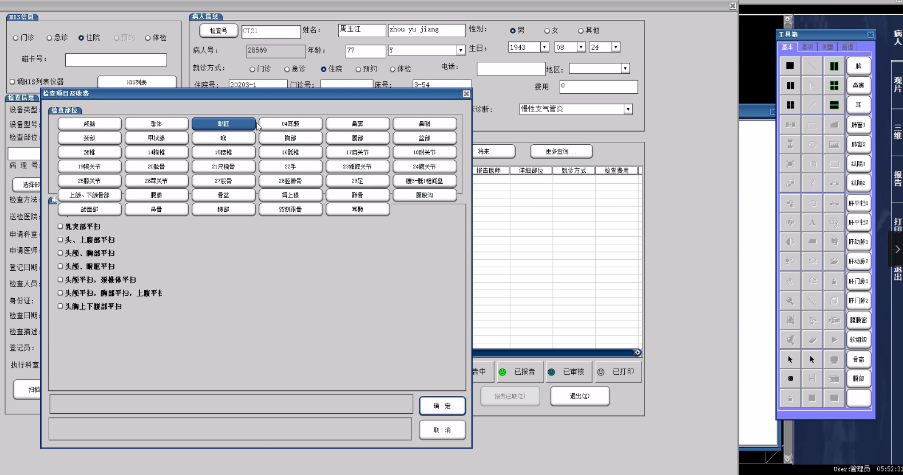Choose the freehand curve tool in toolbox
The height and width of the screenshot is (475, 903).
coord(812,183)
